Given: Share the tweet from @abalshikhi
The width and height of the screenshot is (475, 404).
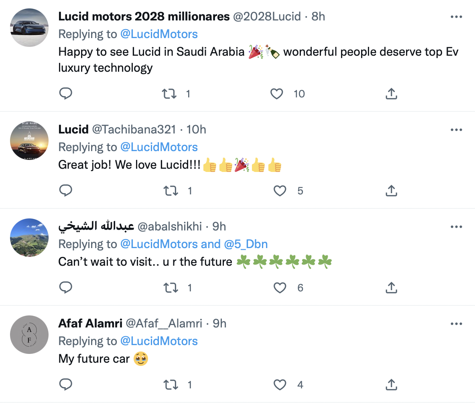Looking at the screenshot, I should tap(391, 287).
